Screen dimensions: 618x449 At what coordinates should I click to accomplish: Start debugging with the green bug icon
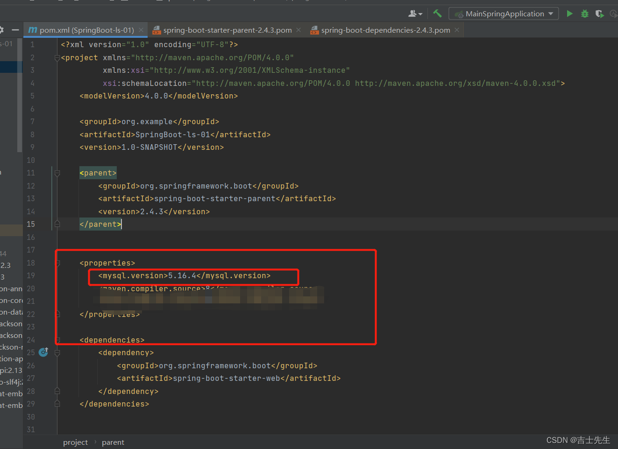(x=584, y=14)
